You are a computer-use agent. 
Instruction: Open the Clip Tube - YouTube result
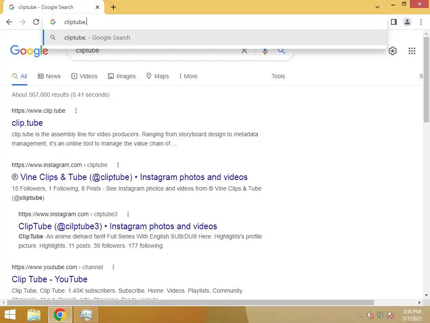(50, 279)
